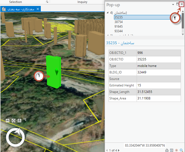Open the Selection group dialog launcher
Screen dimensions: 185x152
point(47,2)
